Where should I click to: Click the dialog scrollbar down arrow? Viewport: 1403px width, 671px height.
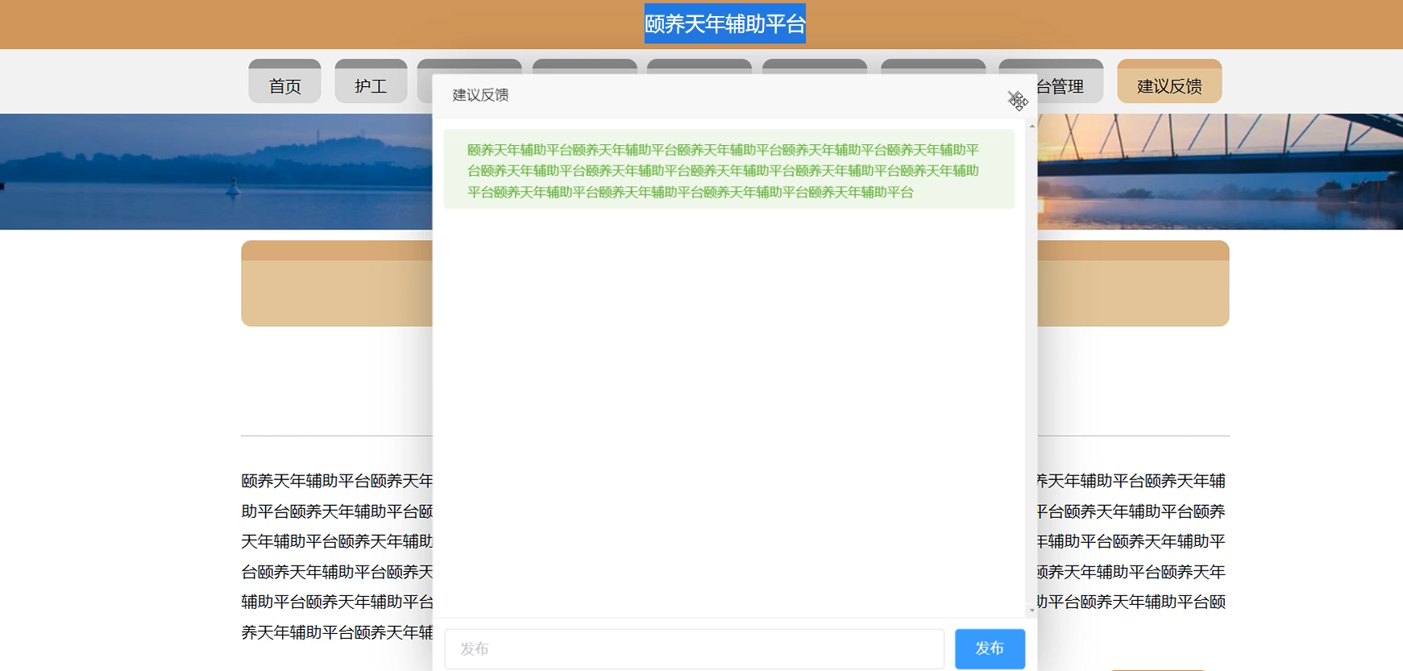click(1031, 611)
